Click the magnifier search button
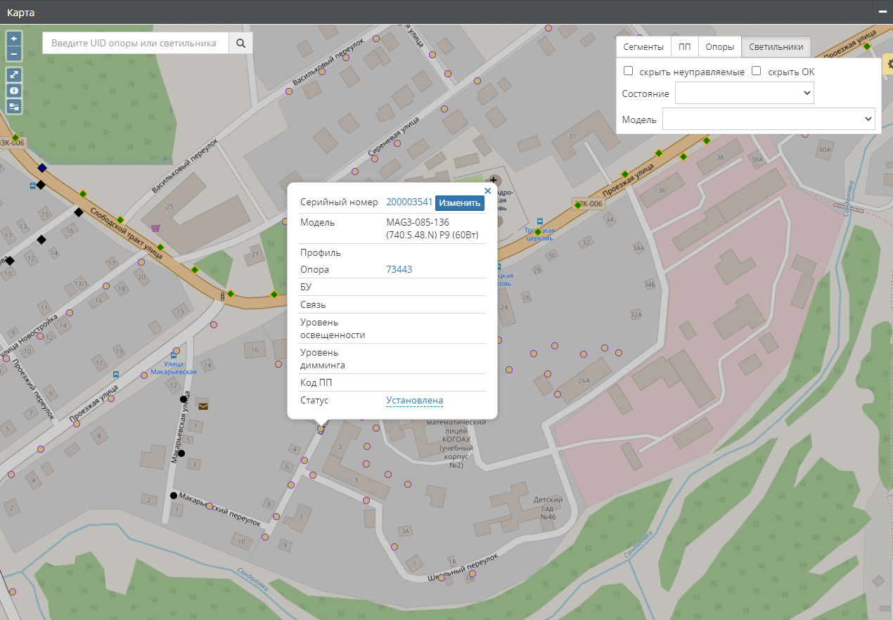 pyautogui.click(x=240, y=43)
